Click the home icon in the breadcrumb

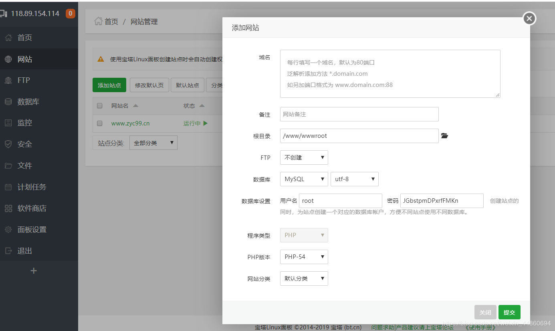[98, 21]
